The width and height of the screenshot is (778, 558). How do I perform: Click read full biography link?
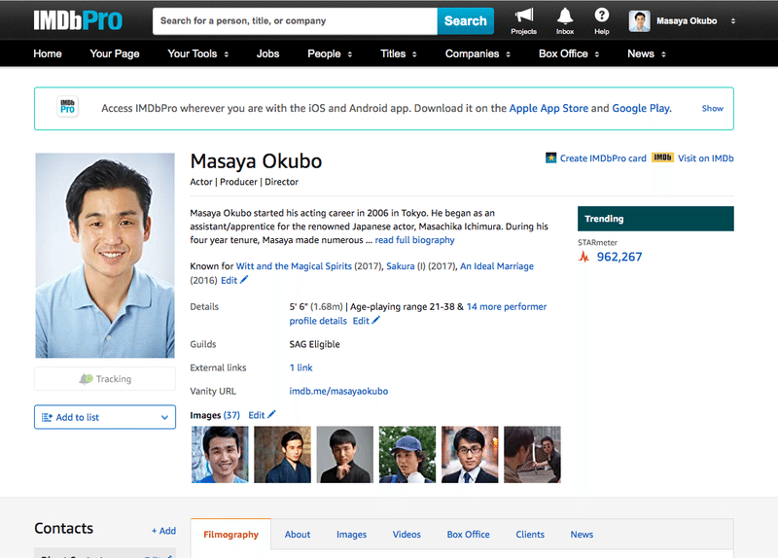point(414,240)
